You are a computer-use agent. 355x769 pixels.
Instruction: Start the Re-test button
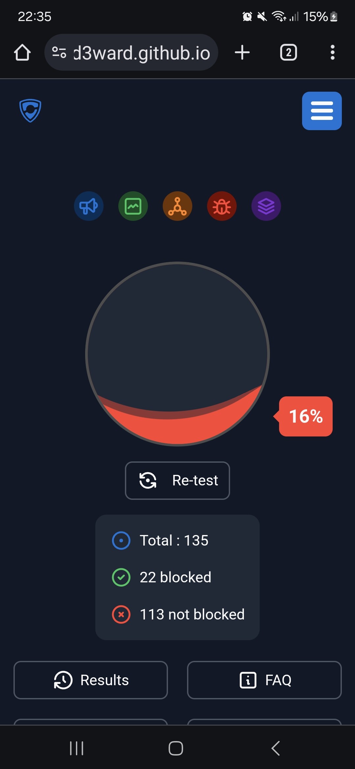tap(177, 480)
